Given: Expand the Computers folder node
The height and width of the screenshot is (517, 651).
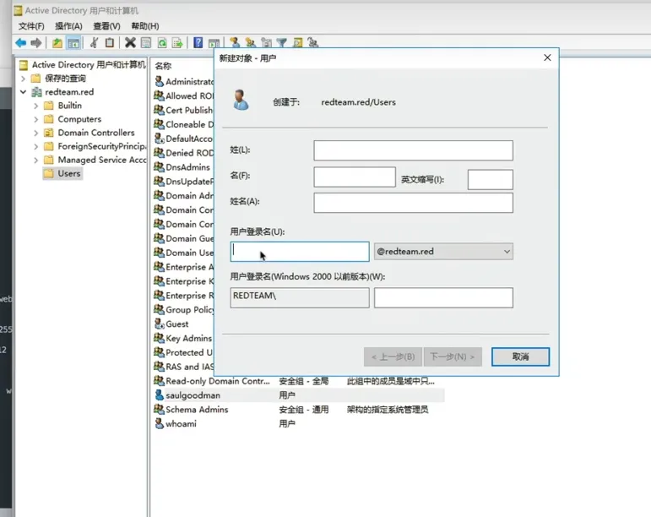Looking at the screenshot, I should [x=35, y=119].
